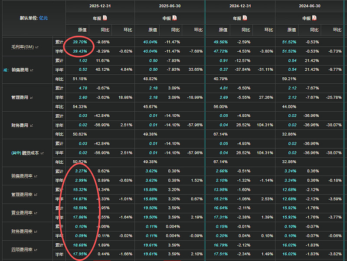Click the trend icon beside 财务费用率
Image resolution: width=347 pixels, height=261 pixels.
(x=36, y=232)
